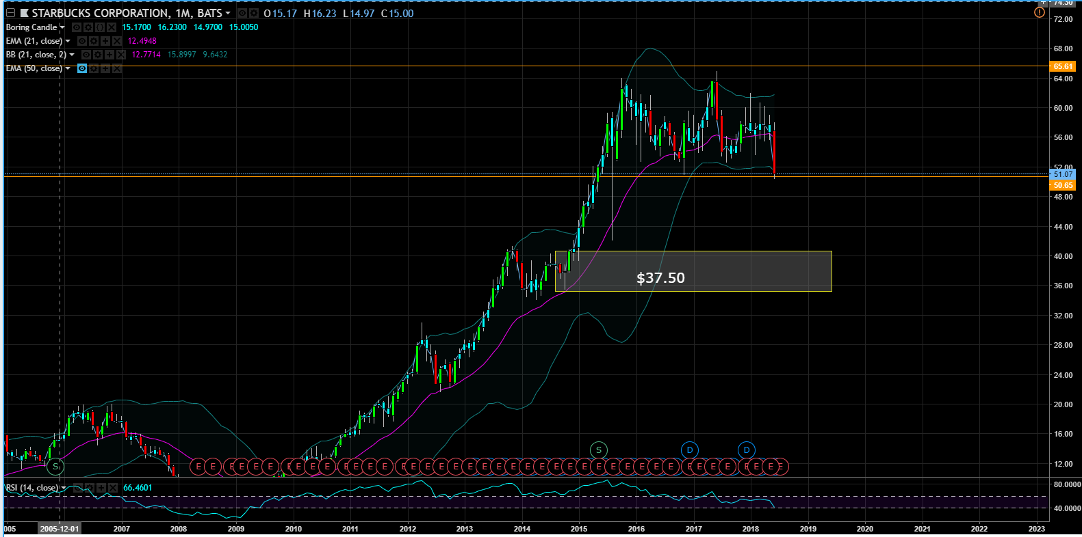View Boring Candle source code braces icon
Screen dimensions: 1082x537
click(x=100, y=27)
